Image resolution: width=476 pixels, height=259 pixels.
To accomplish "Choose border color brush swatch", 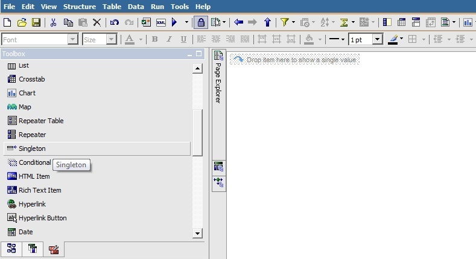I will [393, 39].
